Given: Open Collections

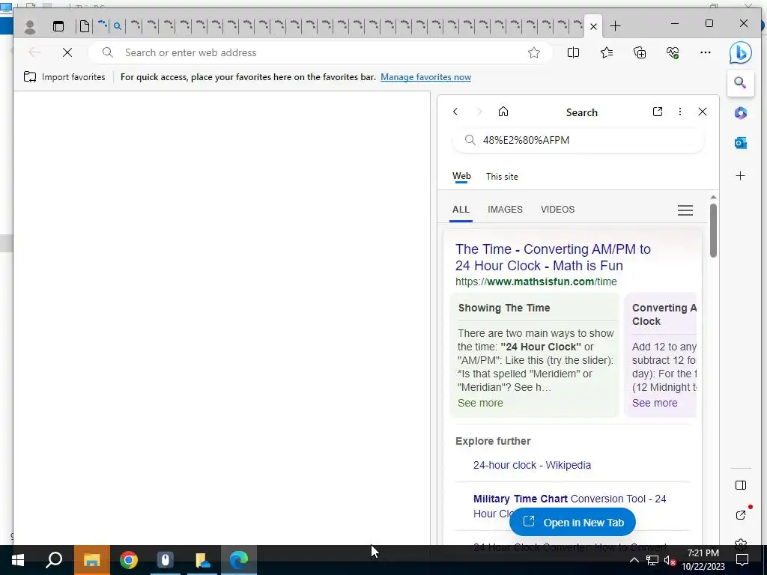Looking at the screenshot, I should tap(640, 52).
